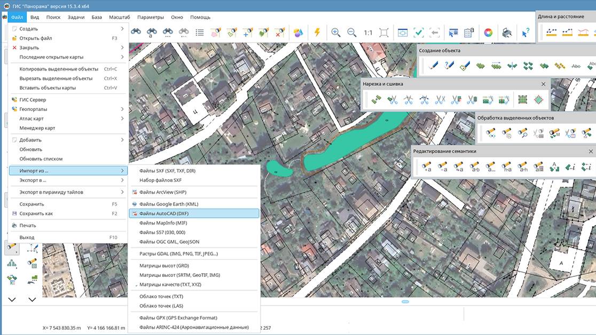Screen dimensions: 596x335
Task: Open the Поиск menu
Action: pos(53,17)
